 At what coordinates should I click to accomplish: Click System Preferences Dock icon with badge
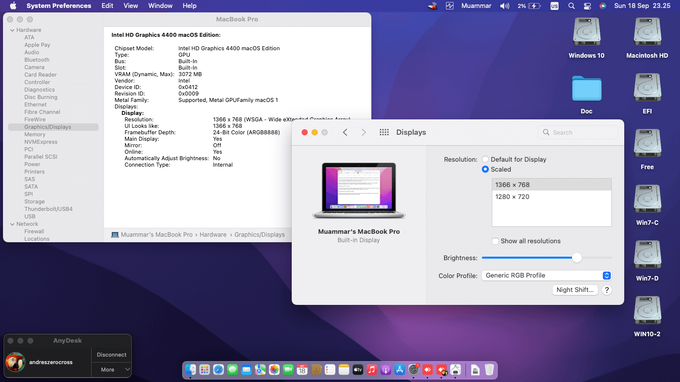[414, 370]
